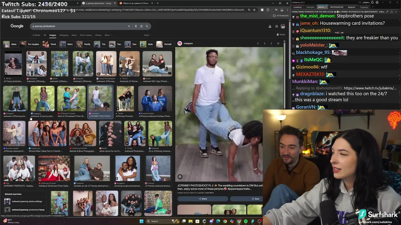
Task: Switch to the itsKatchii Chatterino tab
Action: [x=352, y=7]
